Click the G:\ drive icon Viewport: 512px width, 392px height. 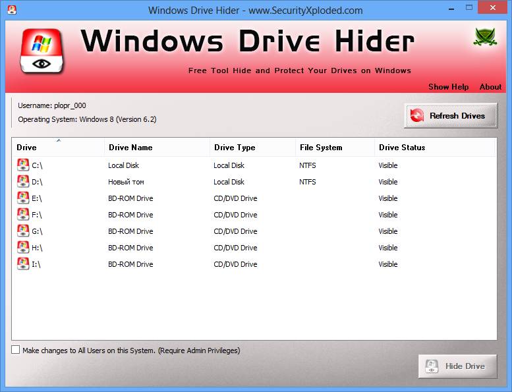coord(23,231)
